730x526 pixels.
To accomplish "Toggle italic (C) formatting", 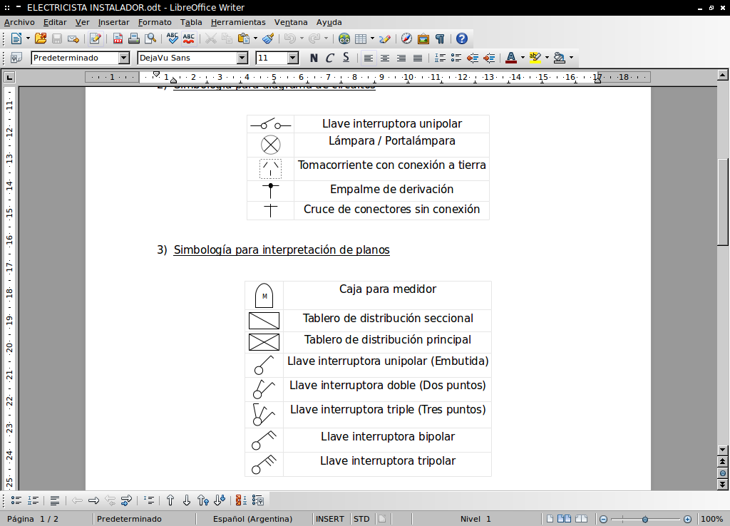I will [x=329, y=58].
